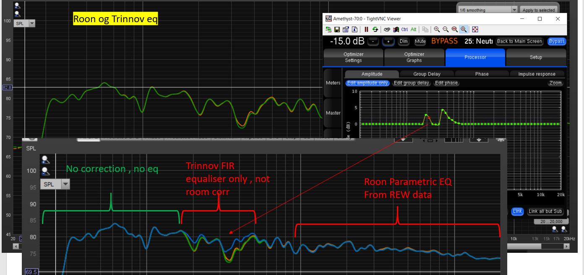The height and width of the screenshot is (275, 584).
Task: Open the Meters side panel
Action: tap(333, 83)
